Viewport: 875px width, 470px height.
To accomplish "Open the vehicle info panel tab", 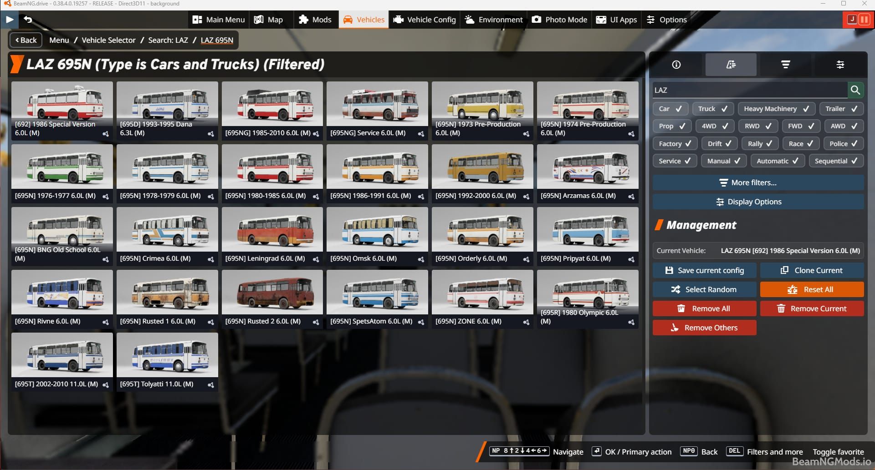I will (x=675, y=64).
